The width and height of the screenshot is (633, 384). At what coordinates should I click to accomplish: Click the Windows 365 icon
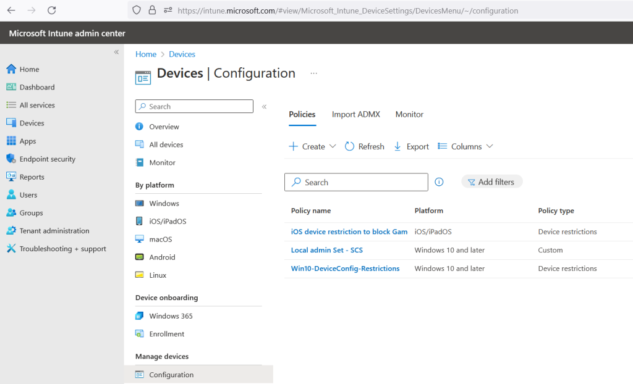(140, 316)
